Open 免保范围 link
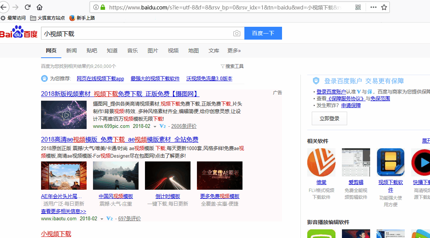This screenshot has width=430, height=238. [380, 98]
